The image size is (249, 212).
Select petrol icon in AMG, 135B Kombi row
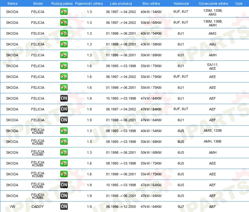64,131
